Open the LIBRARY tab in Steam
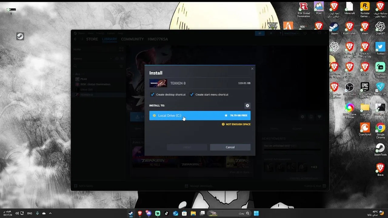 pyautogui.click(x=109, y=39)
